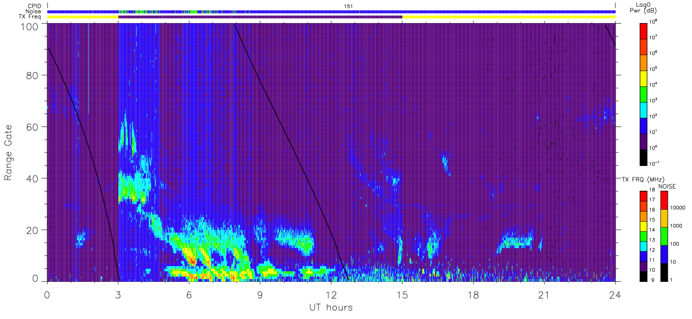Image resolution: width=692 pixels, height=319 pixels.
Task: Click the green swatch in NOISE colorbar
Action: coord(663,236)
